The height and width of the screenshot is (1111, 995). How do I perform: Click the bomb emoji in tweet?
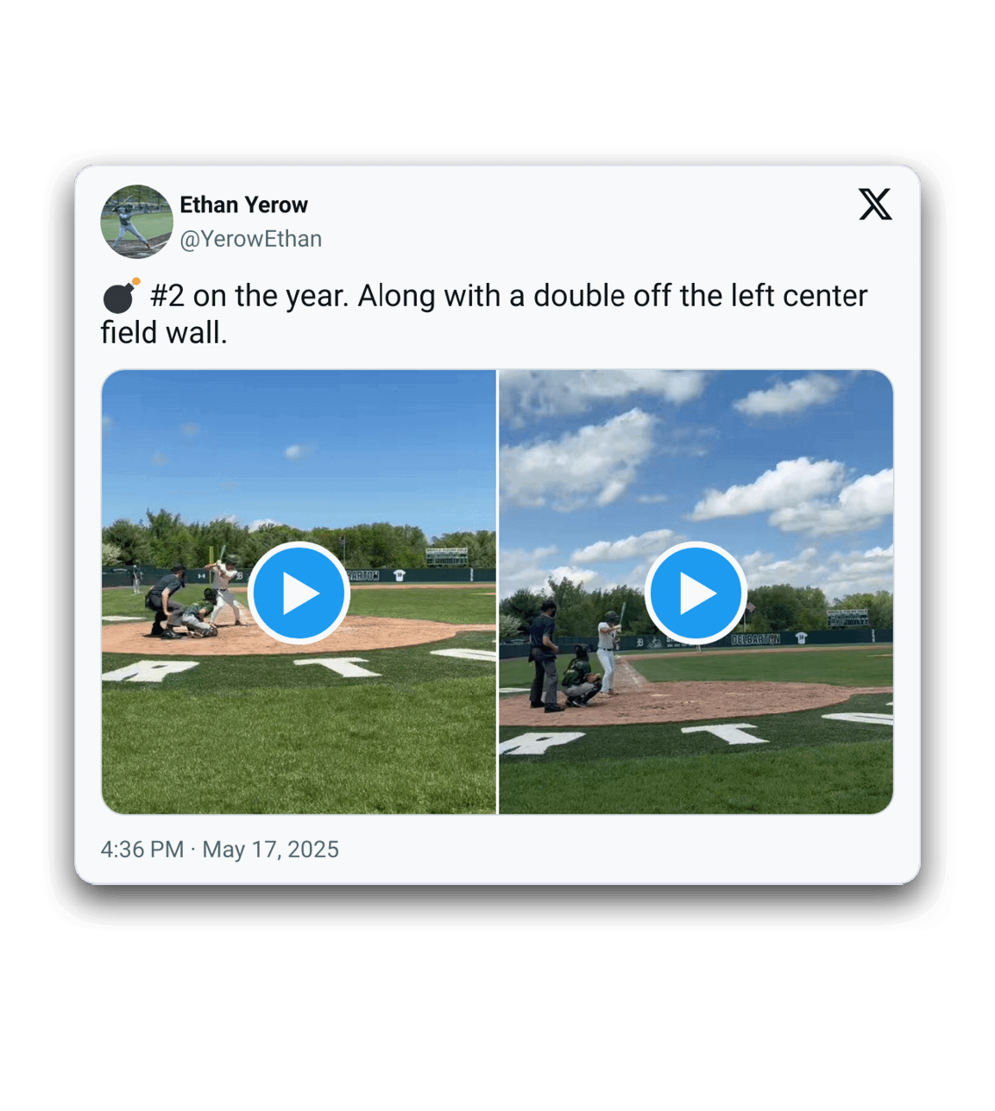click(121, 296)
